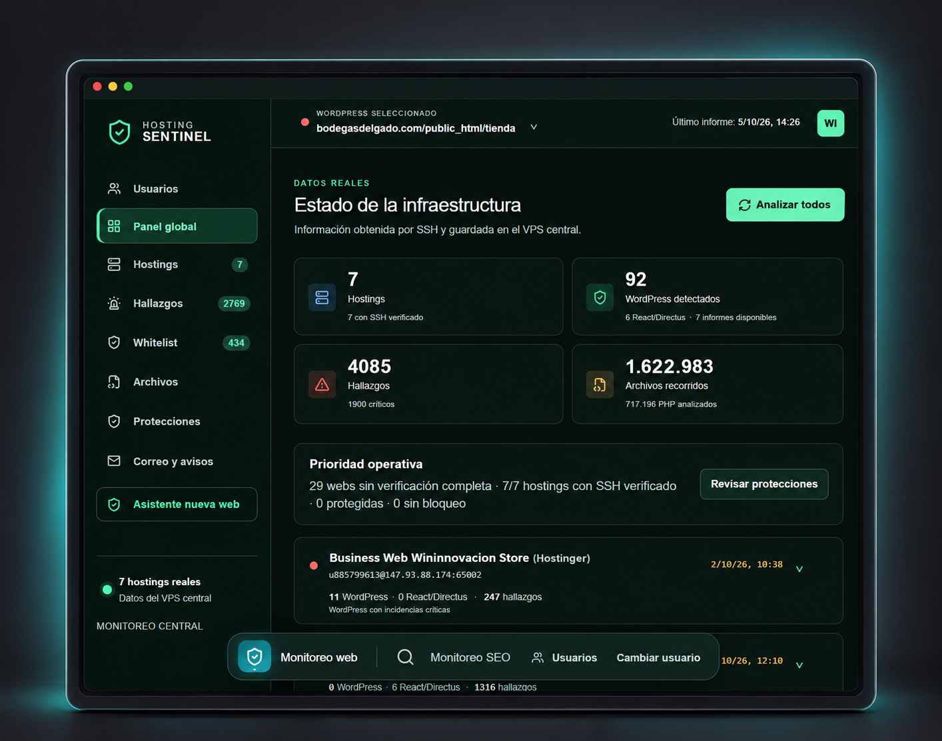Click the bottom bar Usuarios people icon
Screen dimensions: 942x741
[x=538, y=658]
